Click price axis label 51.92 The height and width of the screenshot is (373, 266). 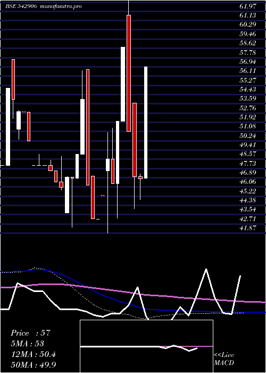248,117
